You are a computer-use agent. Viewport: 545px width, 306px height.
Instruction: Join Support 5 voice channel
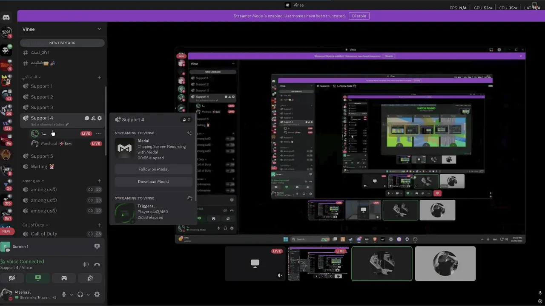(62, 156)
